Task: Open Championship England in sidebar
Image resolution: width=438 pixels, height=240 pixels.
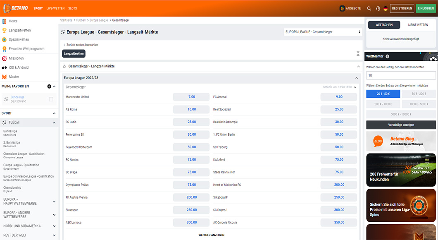Action: (x=12, y=189)
